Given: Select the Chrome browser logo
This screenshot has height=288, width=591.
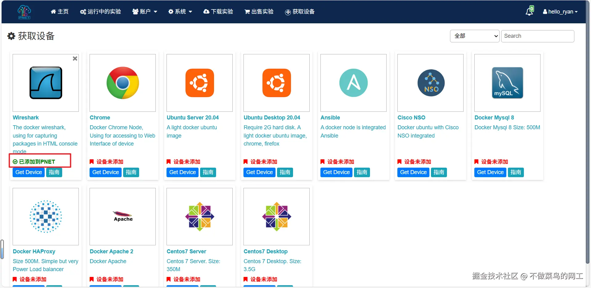Looking at the screenshot, I should [x=123, y=83].
